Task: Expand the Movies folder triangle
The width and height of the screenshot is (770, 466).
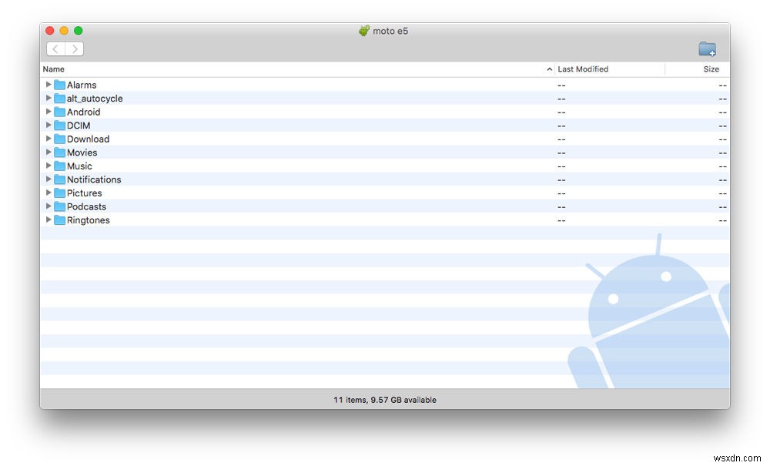Action: (48, 152)
